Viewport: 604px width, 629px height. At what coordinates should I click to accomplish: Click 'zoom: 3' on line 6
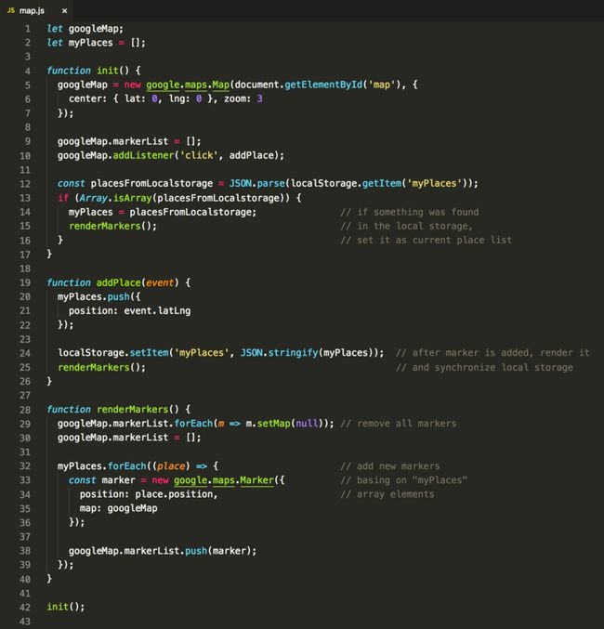(x=243, y=99)
